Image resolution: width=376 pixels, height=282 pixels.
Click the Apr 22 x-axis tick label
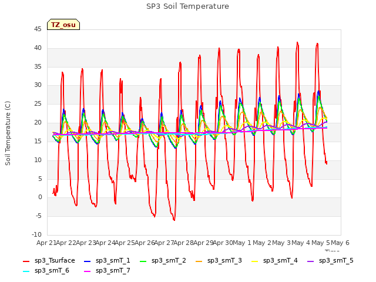point(66,243)
